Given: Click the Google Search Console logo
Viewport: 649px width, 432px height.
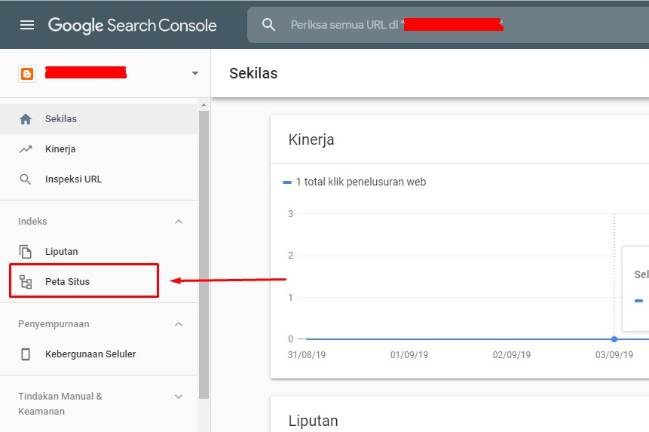Looking at the screenshot, I should click(x=132, y=26).
